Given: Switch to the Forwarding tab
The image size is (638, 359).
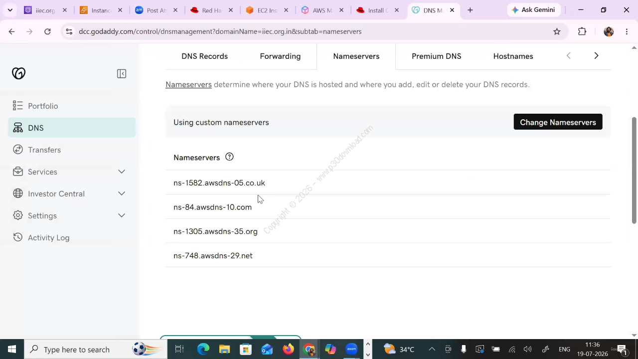Looking at the screenshot, I should tap(280, 56).
